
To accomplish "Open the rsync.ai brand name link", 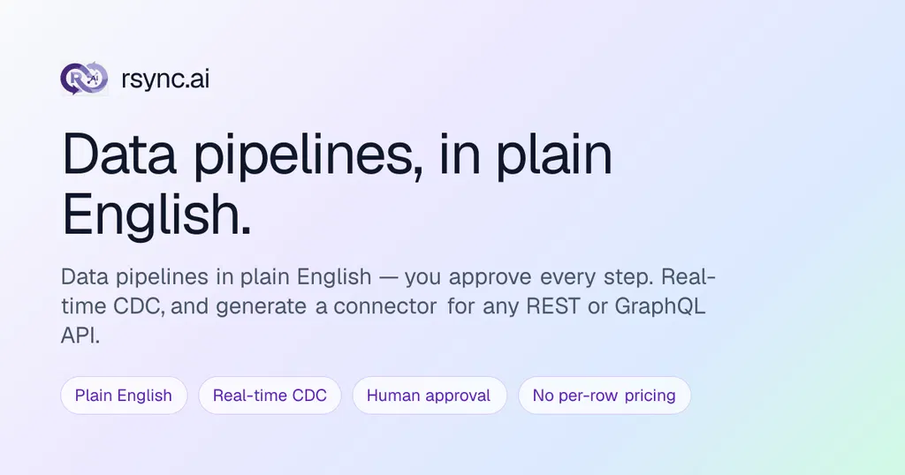I will [165, 79].
